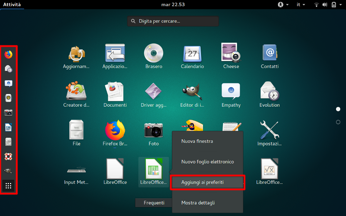
Task: Open Brasero disc burner app
Action: pyautogui.click(x=153, y=53)
